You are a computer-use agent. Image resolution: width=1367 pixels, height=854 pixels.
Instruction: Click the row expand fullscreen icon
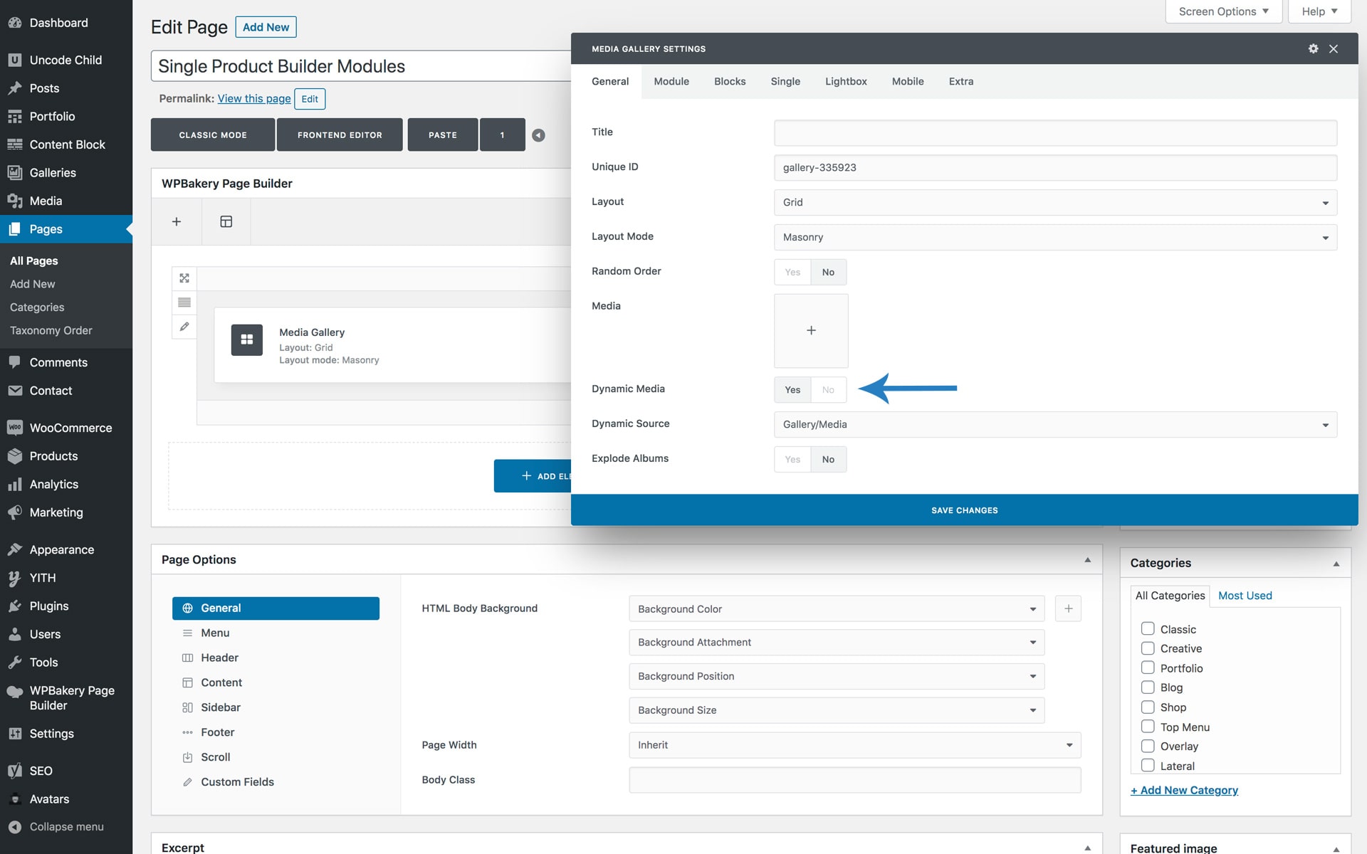tap(184, 278)
